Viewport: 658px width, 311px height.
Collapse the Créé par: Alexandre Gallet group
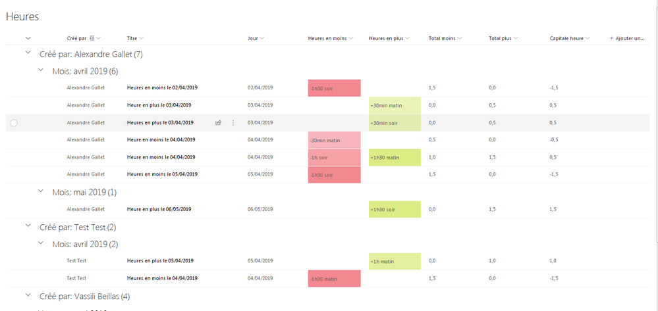pyautogui.click(x=28, y=53)
